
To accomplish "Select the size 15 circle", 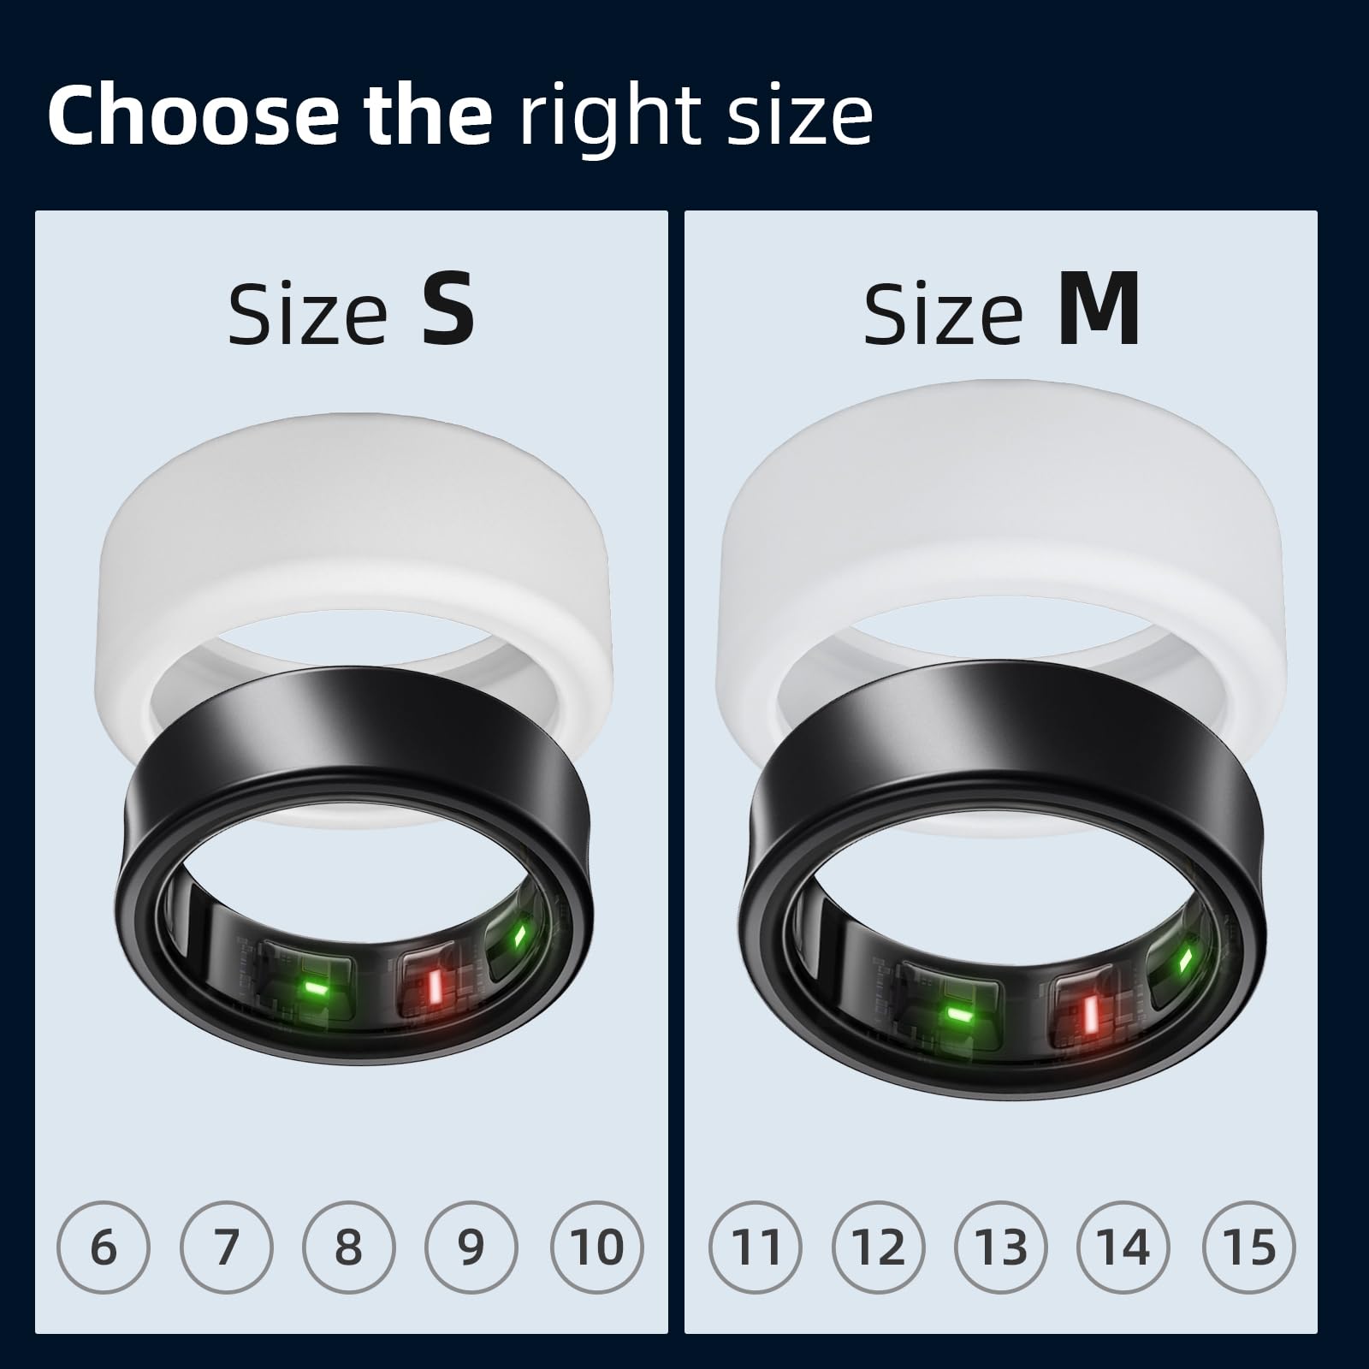I will coord(1249,1247).
